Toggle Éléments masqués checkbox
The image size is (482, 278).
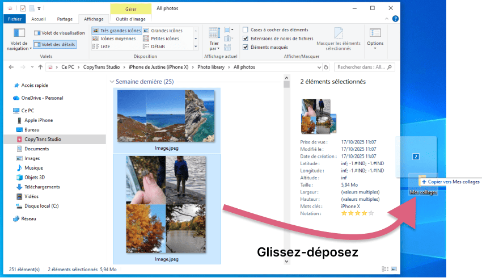246,47
